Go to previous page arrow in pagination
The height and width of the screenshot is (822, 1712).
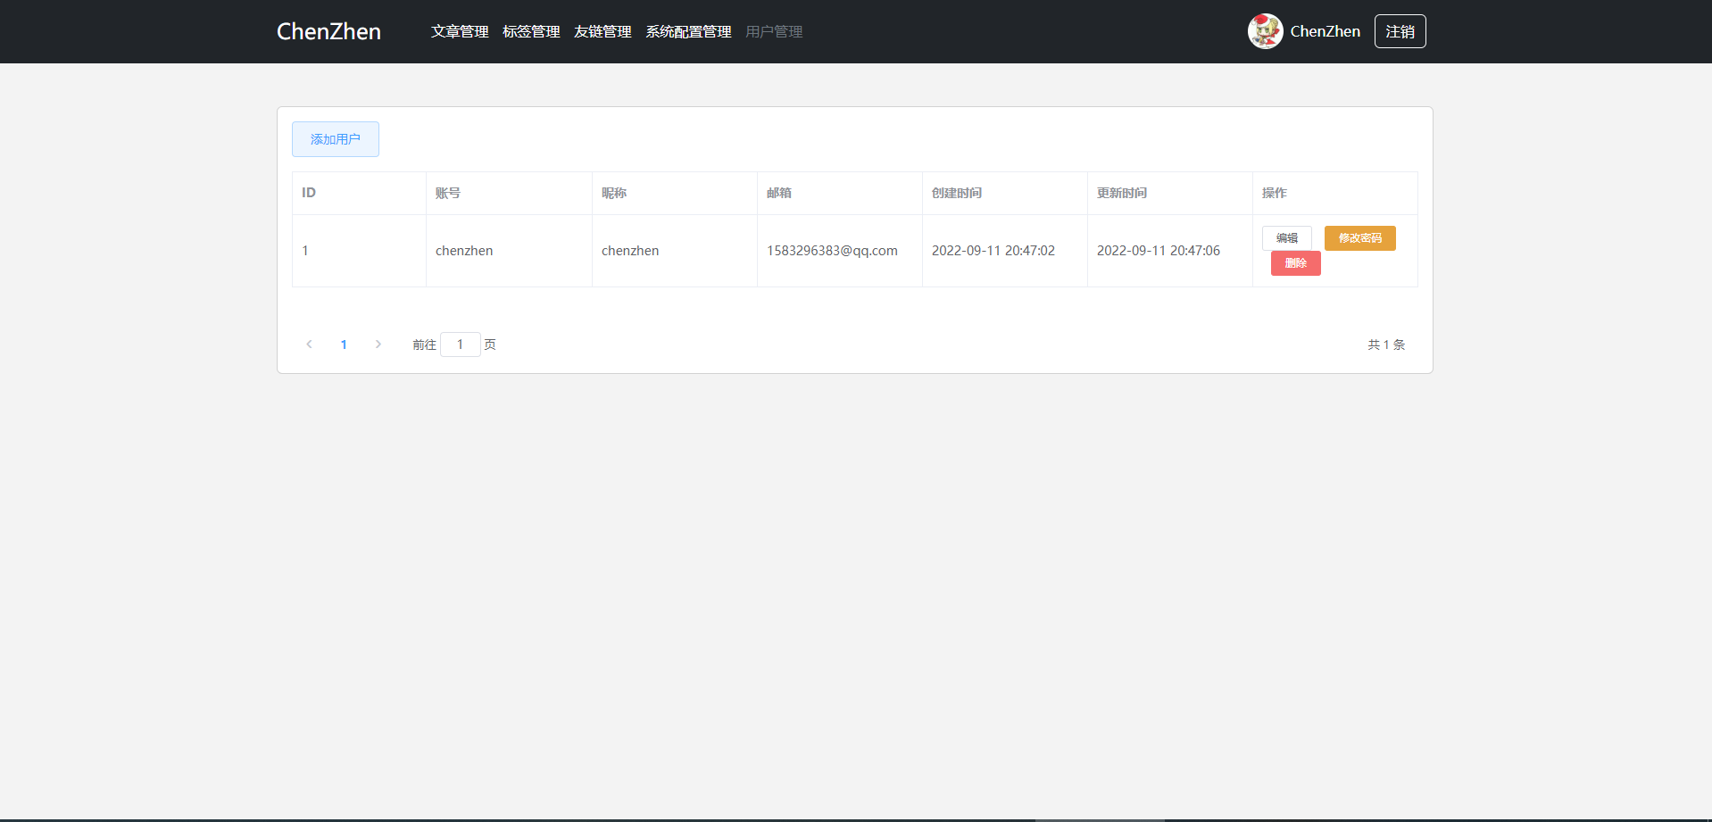[309, 345]
